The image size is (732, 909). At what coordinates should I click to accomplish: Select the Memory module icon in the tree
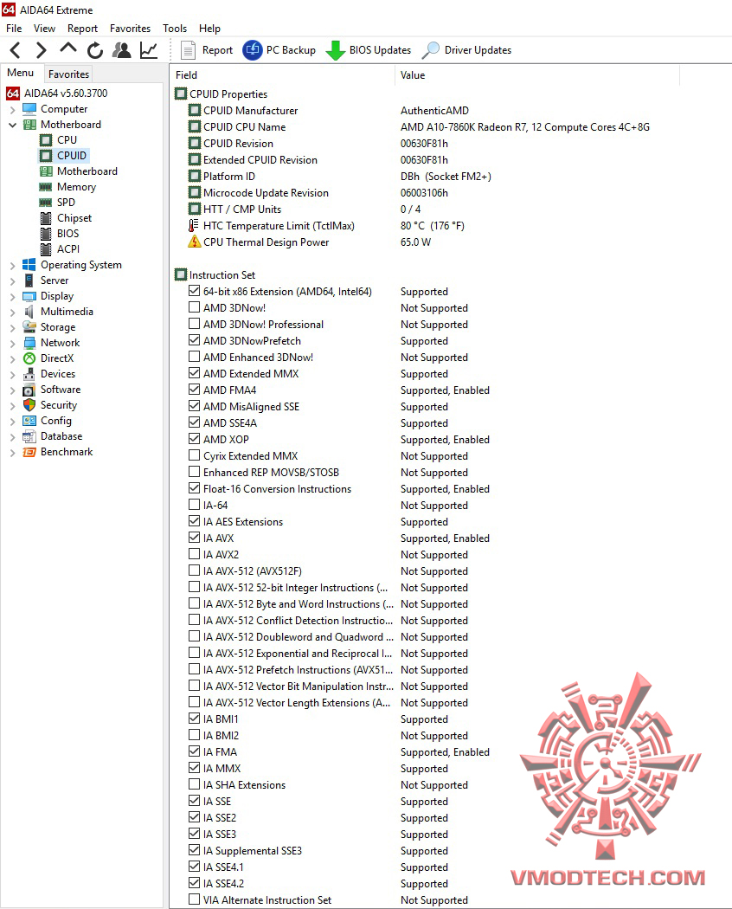click(46, 187)
